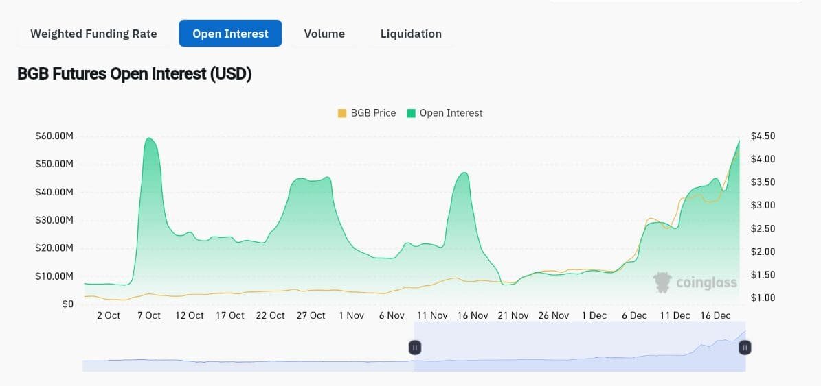Click the 1 Nov date label
The height and width of the screenshot is (386, 821).
tap(351, 315)
